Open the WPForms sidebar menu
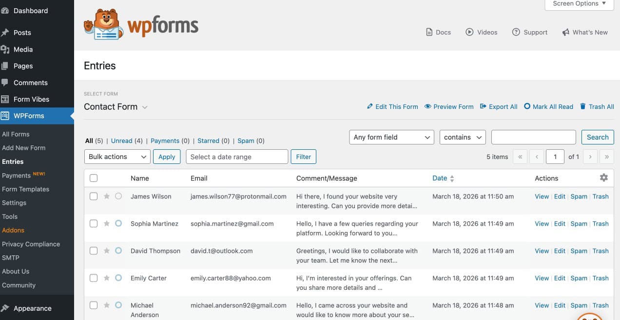This screenshot has width=620, height=320. pyautogui.click(x=37, y=116)
